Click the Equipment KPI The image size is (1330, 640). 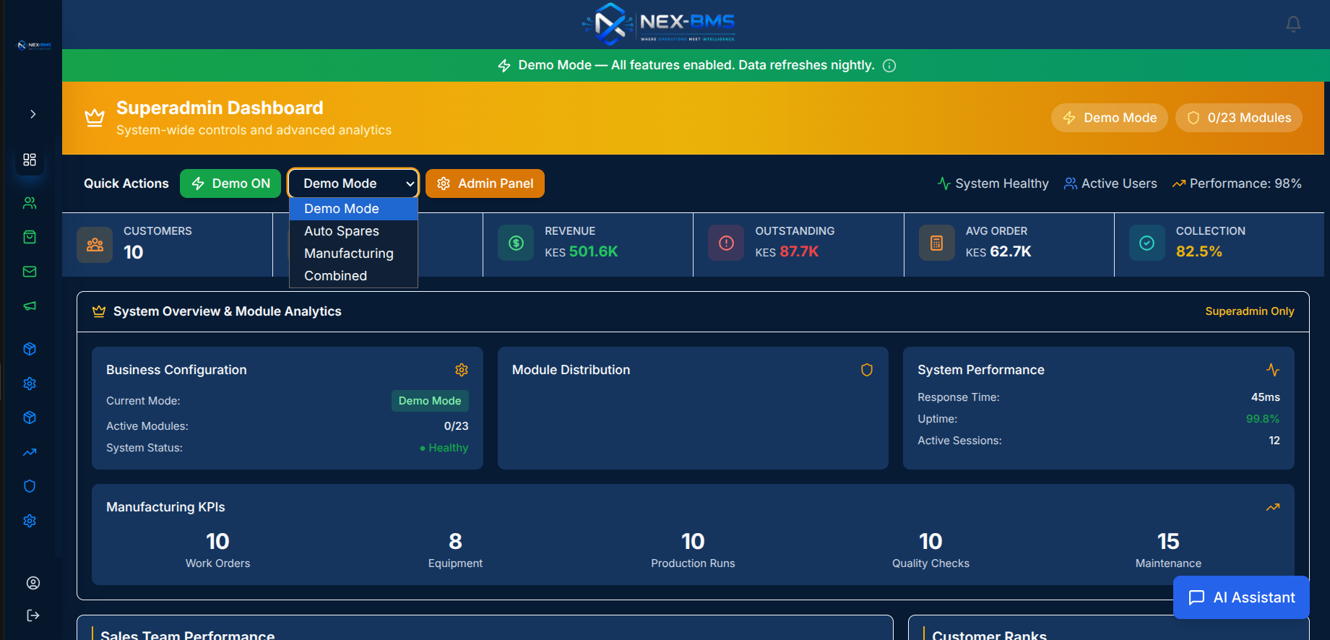(455, 550)
